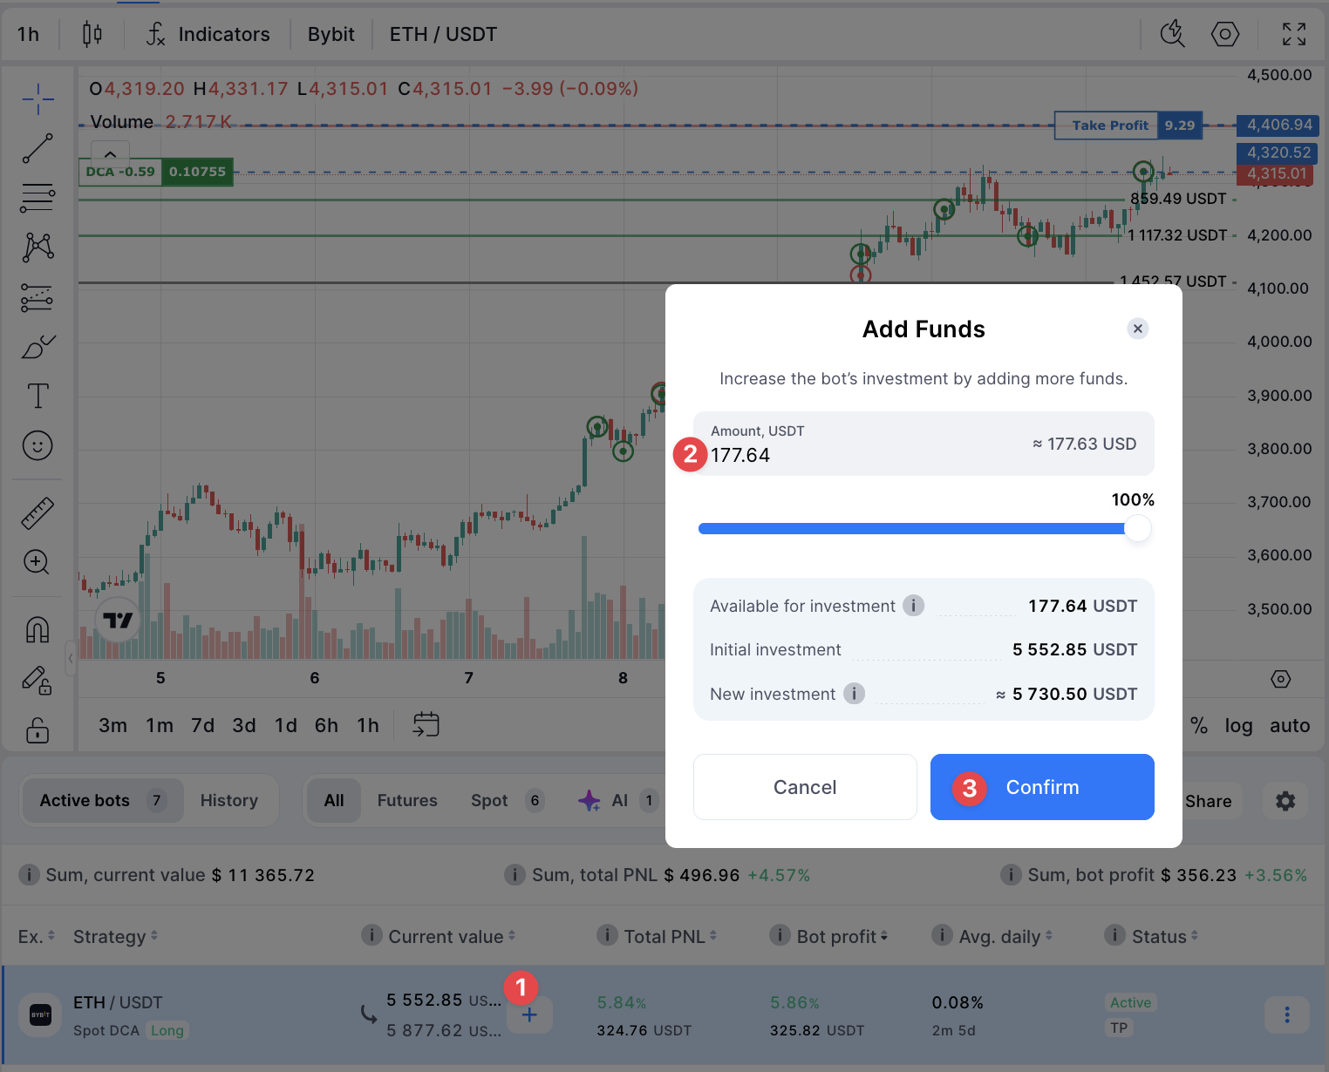This screenshot has height=1072, width=1329.
Task: Collapse the DCA legend chevron
Action: pos(110,154)
